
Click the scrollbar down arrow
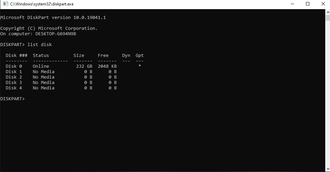click(x=327, y=169)
